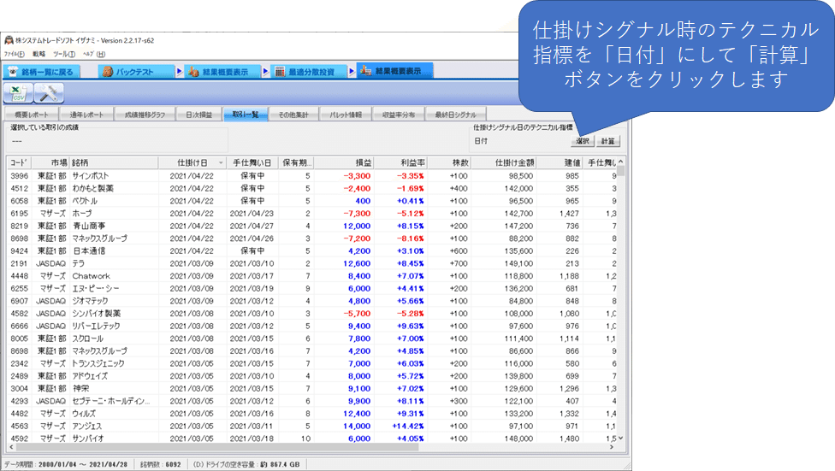Click the データ期間 status bar entry
The height and width of the screenshot is (471, 835).
[x=66, y=464]
